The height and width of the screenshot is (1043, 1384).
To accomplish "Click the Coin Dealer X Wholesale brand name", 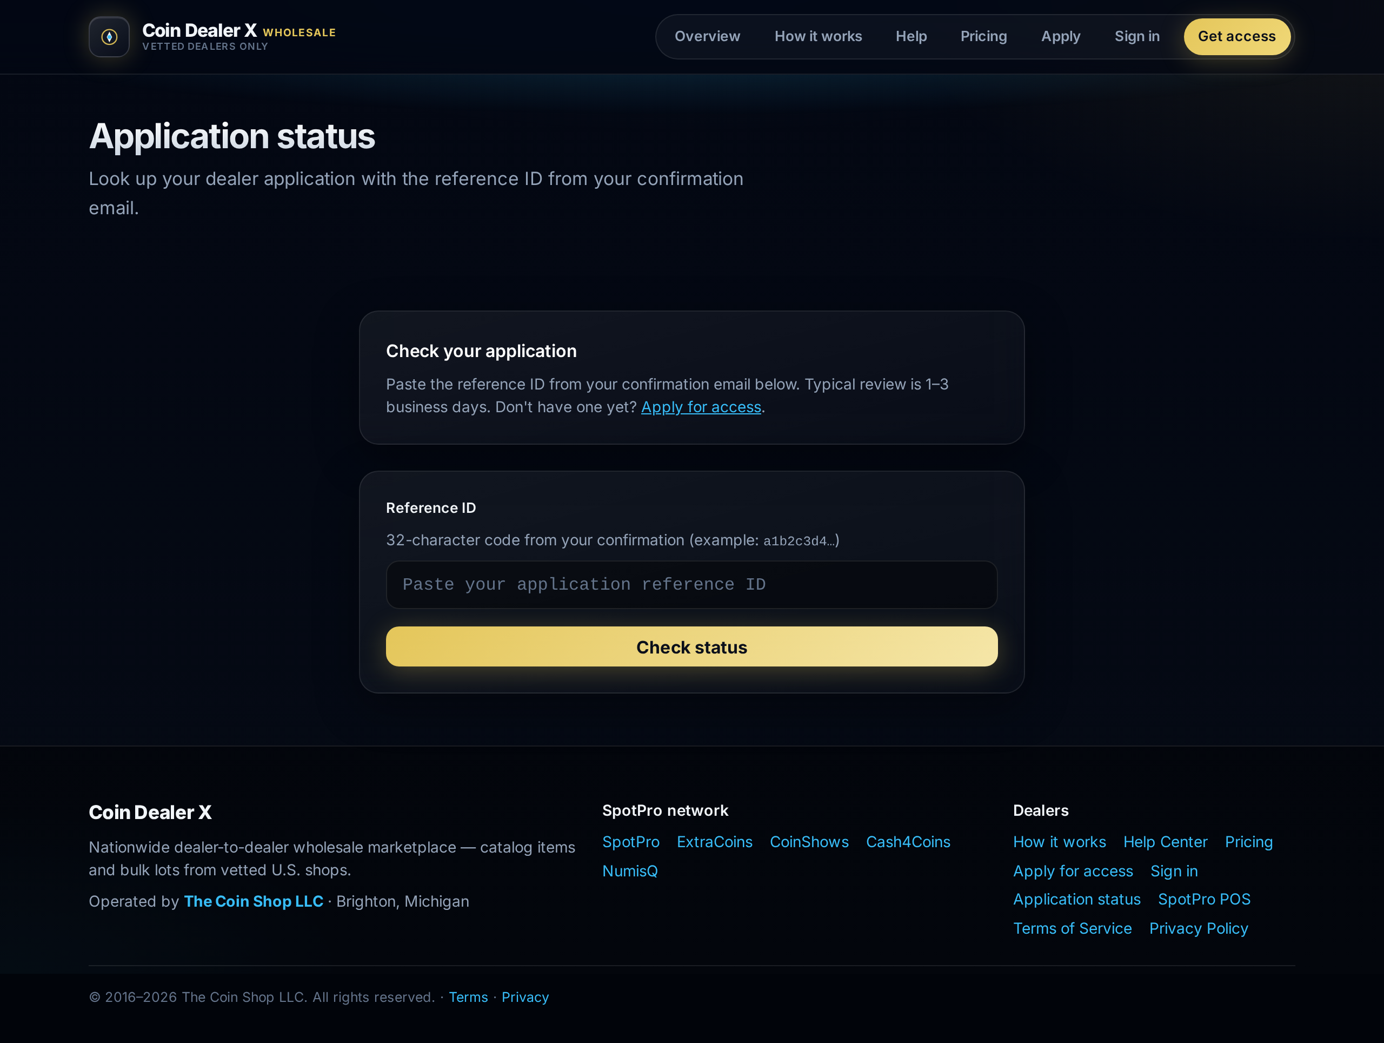I will click(239, 31).
